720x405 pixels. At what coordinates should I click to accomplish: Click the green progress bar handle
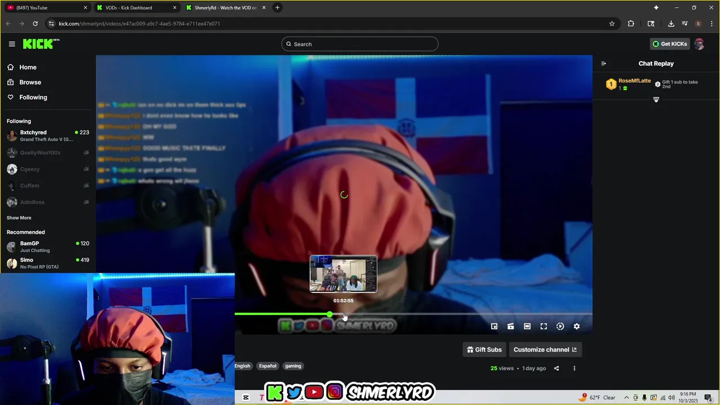pos(330,314)
